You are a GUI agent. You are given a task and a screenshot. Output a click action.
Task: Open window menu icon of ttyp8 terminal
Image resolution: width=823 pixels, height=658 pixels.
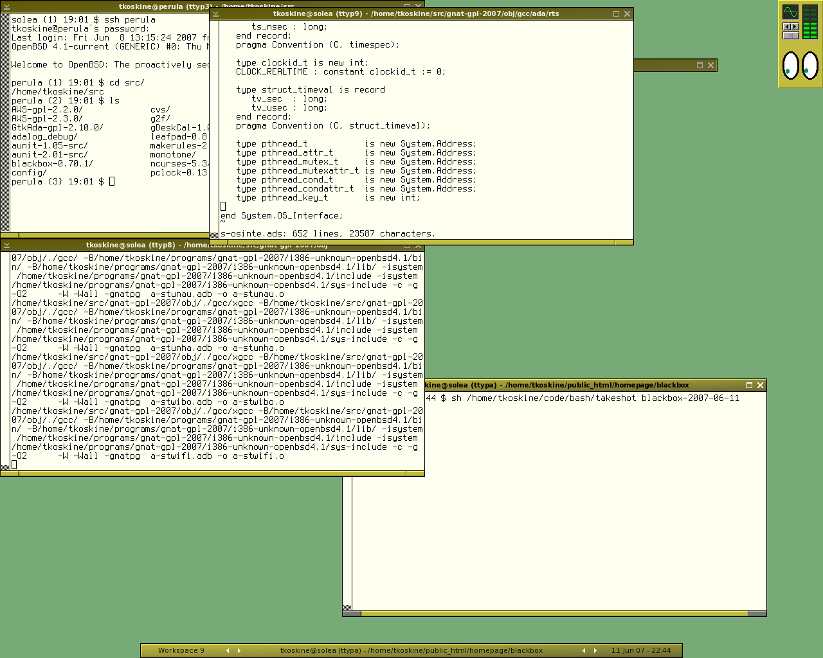pyautogui.click(x=6, y=245)
